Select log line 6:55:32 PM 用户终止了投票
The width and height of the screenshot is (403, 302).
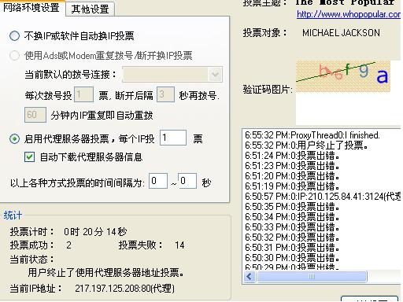(x=306, y=145)
